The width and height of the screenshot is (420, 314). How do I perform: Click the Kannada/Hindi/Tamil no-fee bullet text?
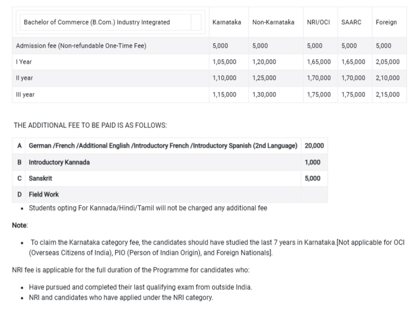pyautogui.click(x=147, y=208)
